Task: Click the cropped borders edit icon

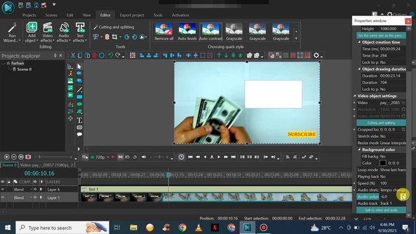Action: [403, 129]
